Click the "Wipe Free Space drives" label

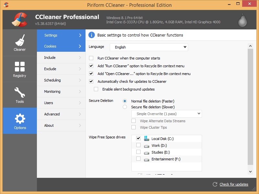[x=107, y=137]
